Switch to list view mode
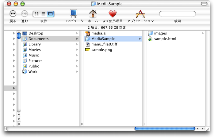 click(x=44, y=14)
